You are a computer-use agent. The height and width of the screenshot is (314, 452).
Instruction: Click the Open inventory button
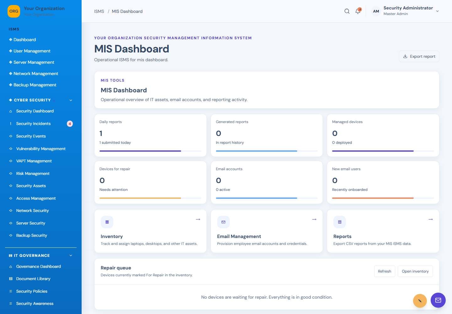tap(415, 271)
